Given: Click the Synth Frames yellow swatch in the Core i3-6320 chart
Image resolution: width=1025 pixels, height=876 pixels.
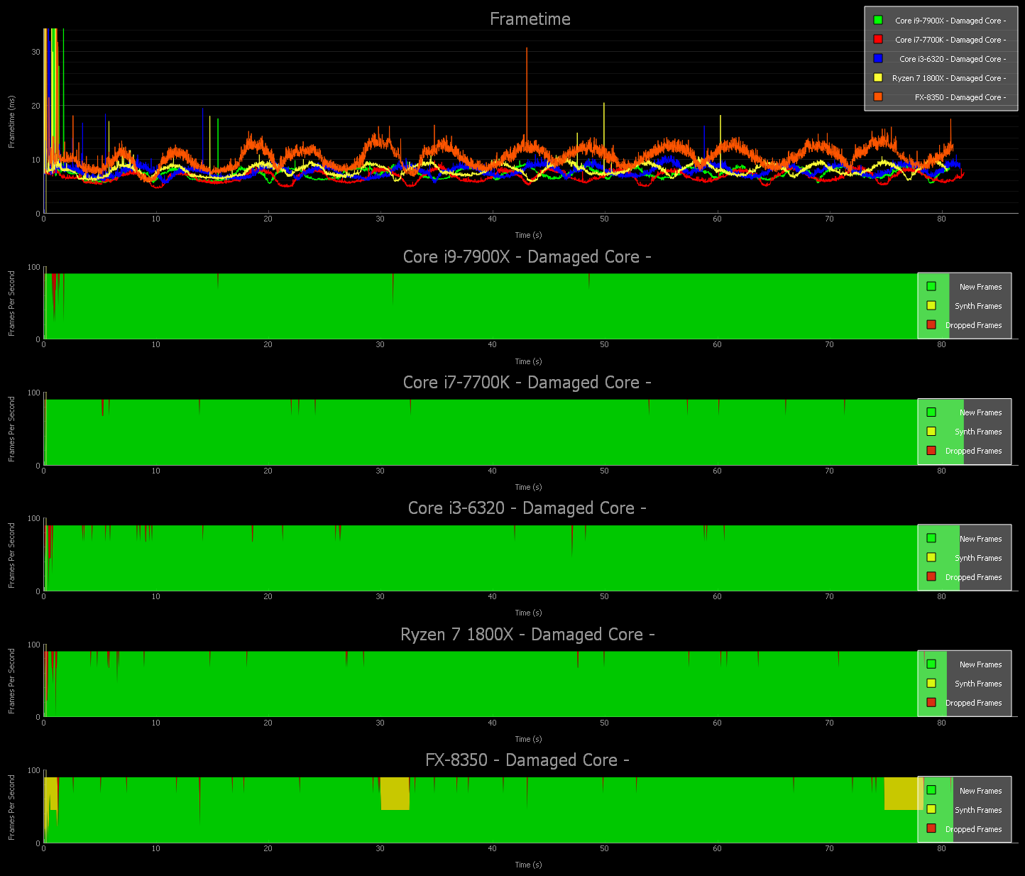Looking at the screenshot, I should click(x=931, y=557).
